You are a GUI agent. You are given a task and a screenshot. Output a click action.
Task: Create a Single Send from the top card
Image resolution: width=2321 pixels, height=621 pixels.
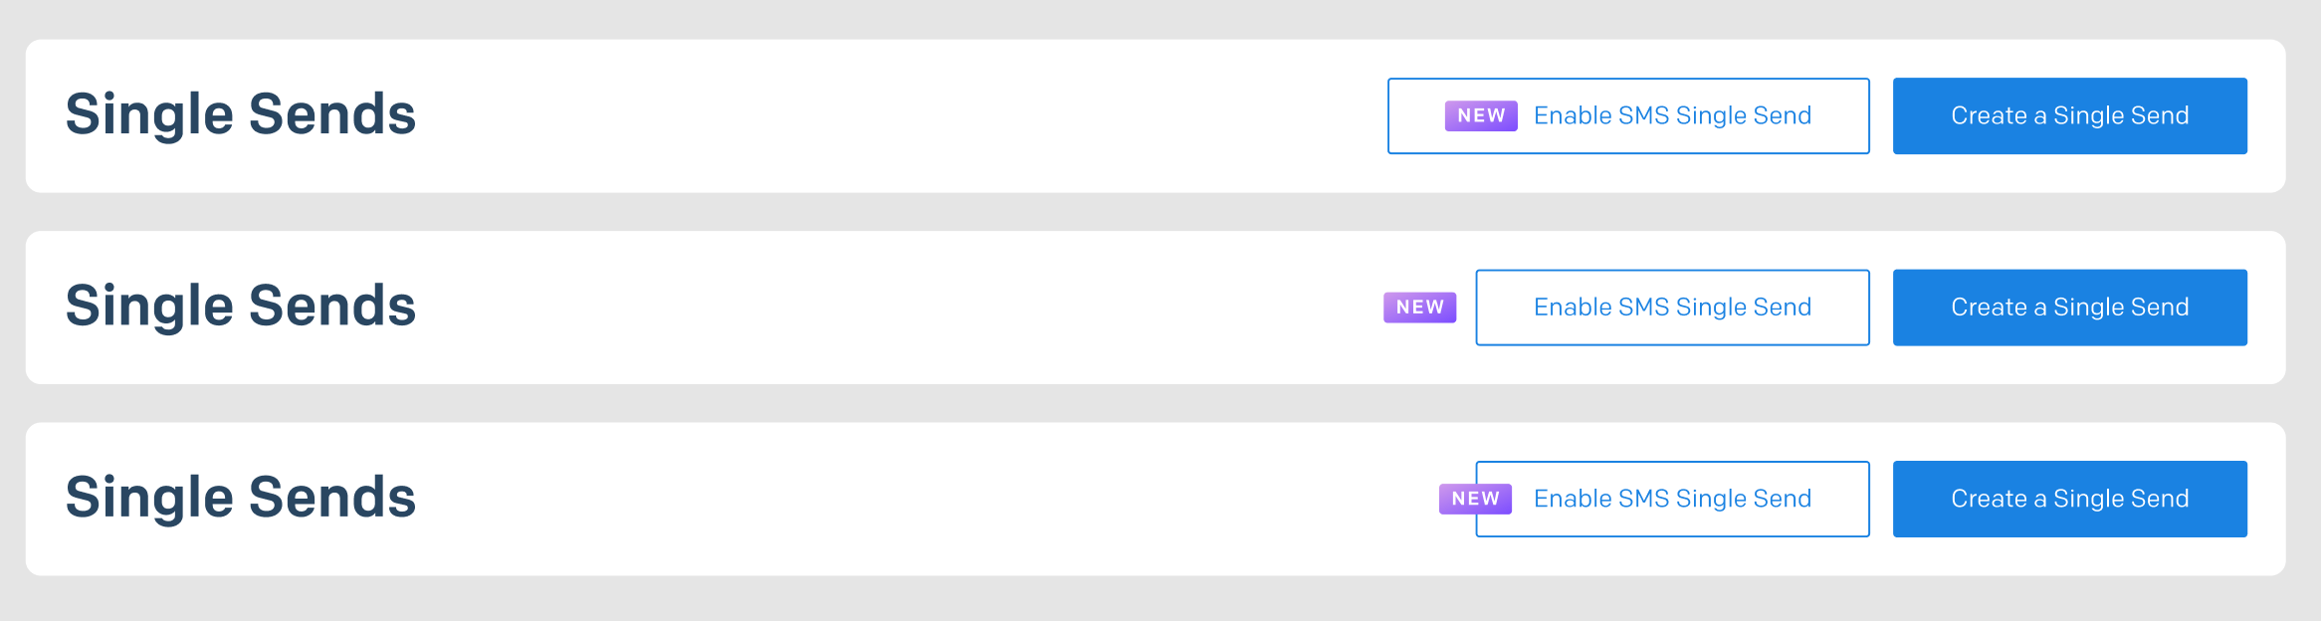(2069, 115)
